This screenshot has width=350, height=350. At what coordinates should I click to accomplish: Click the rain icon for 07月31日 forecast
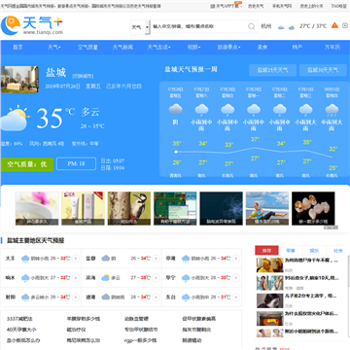coord(305,110)
